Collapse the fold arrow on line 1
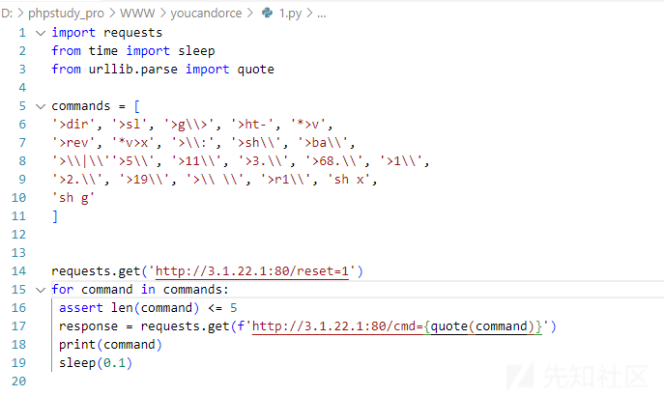The height and width of the screenshot is (396, 664). pos(41,33)
